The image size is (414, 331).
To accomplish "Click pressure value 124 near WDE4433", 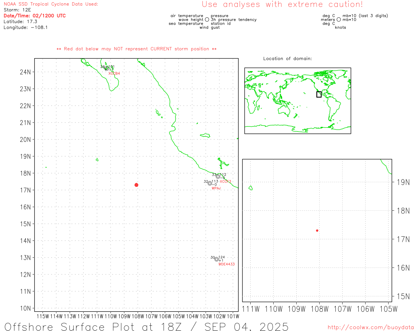I will [x=222, y=257].
